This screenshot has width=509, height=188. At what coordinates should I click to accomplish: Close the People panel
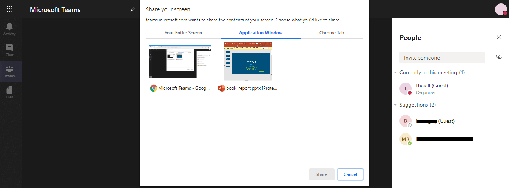point(499,37)
